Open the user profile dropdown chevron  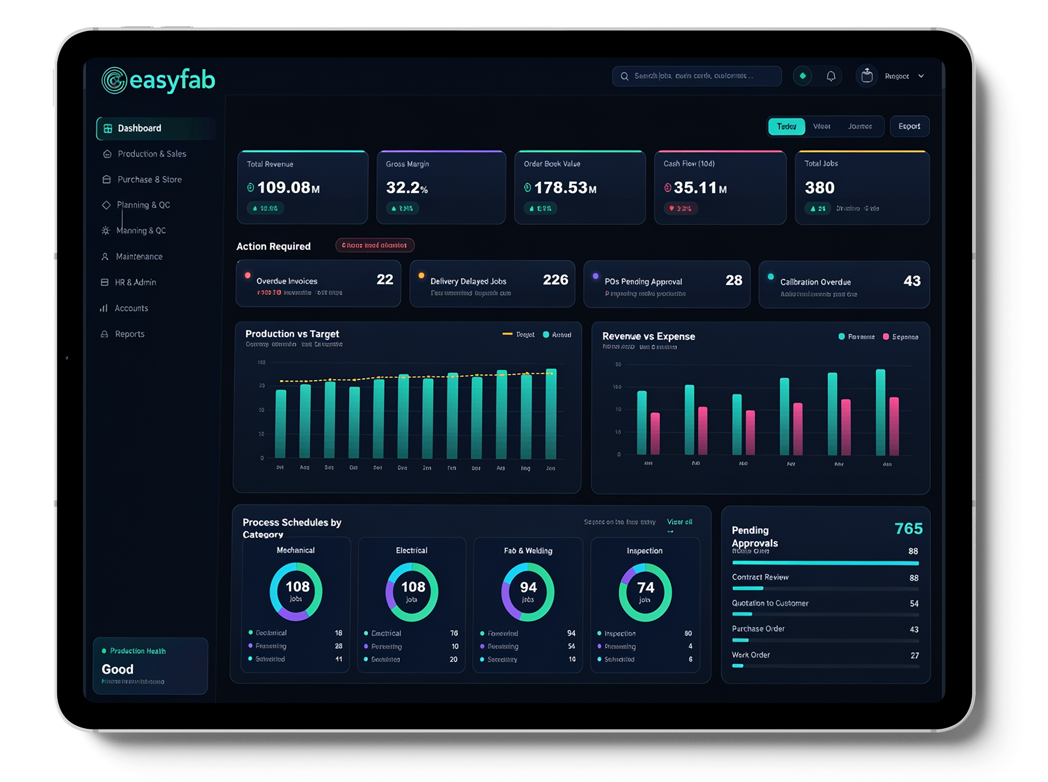click(921, 76)
